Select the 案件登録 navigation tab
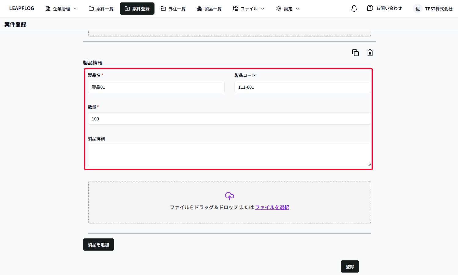458x275 pixels. [137, 9]
